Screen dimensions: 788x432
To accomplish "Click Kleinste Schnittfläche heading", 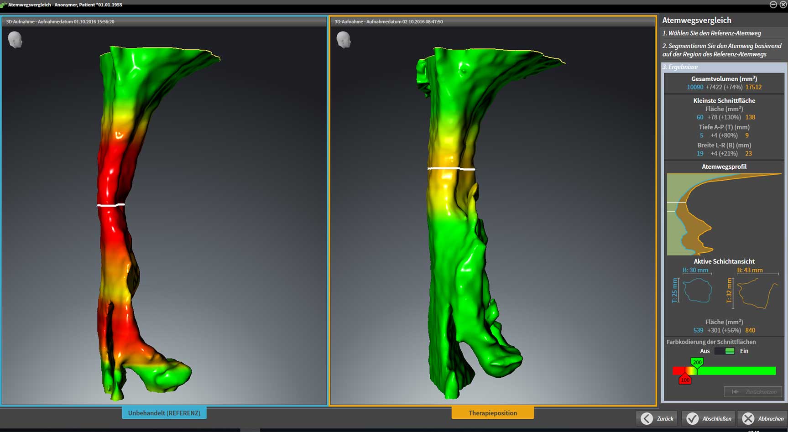I will pyautogui.click(x=724, y=100).
